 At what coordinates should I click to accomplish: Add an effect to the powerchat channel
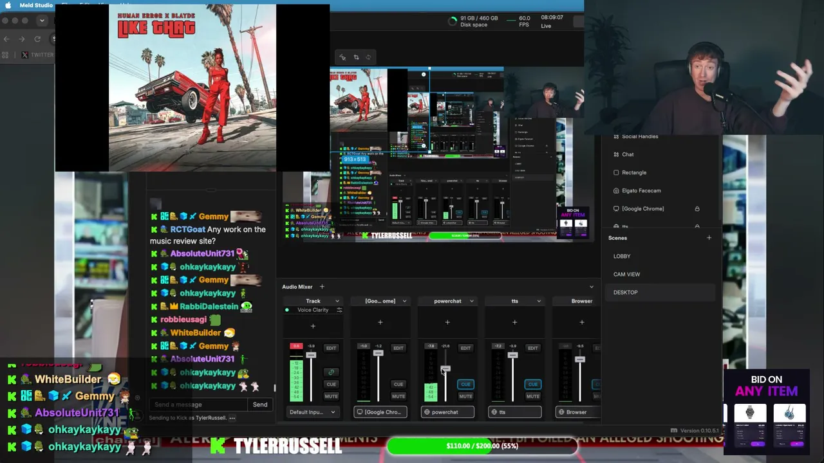[x=447, y=322]
